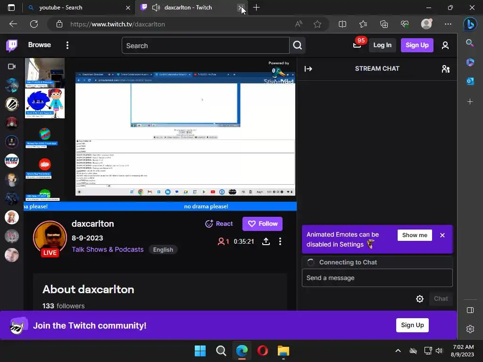Screen dimensions: 483x362
Task: Open chat settings gear icon
Action: 419,298
